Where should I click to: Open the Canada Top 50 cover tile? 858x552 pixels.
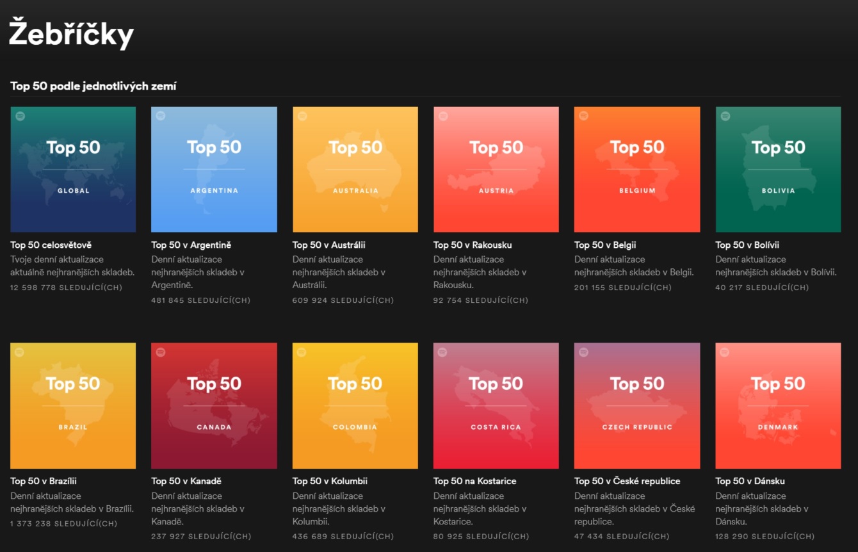(x=214, y=405)
